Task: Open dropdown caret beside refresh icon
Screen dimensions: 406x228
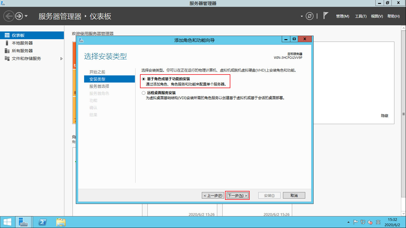Action: (x=301, y=16)
